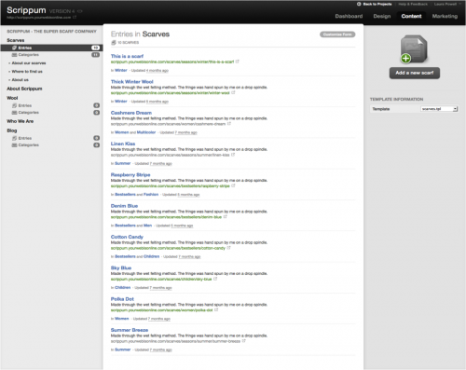Open external link icon for Cotton Candy URL
Screen dimensions: 466x370
coord(228,248)
